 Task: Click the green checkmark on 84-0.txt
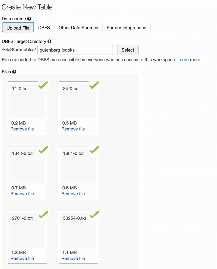[94, 85]
